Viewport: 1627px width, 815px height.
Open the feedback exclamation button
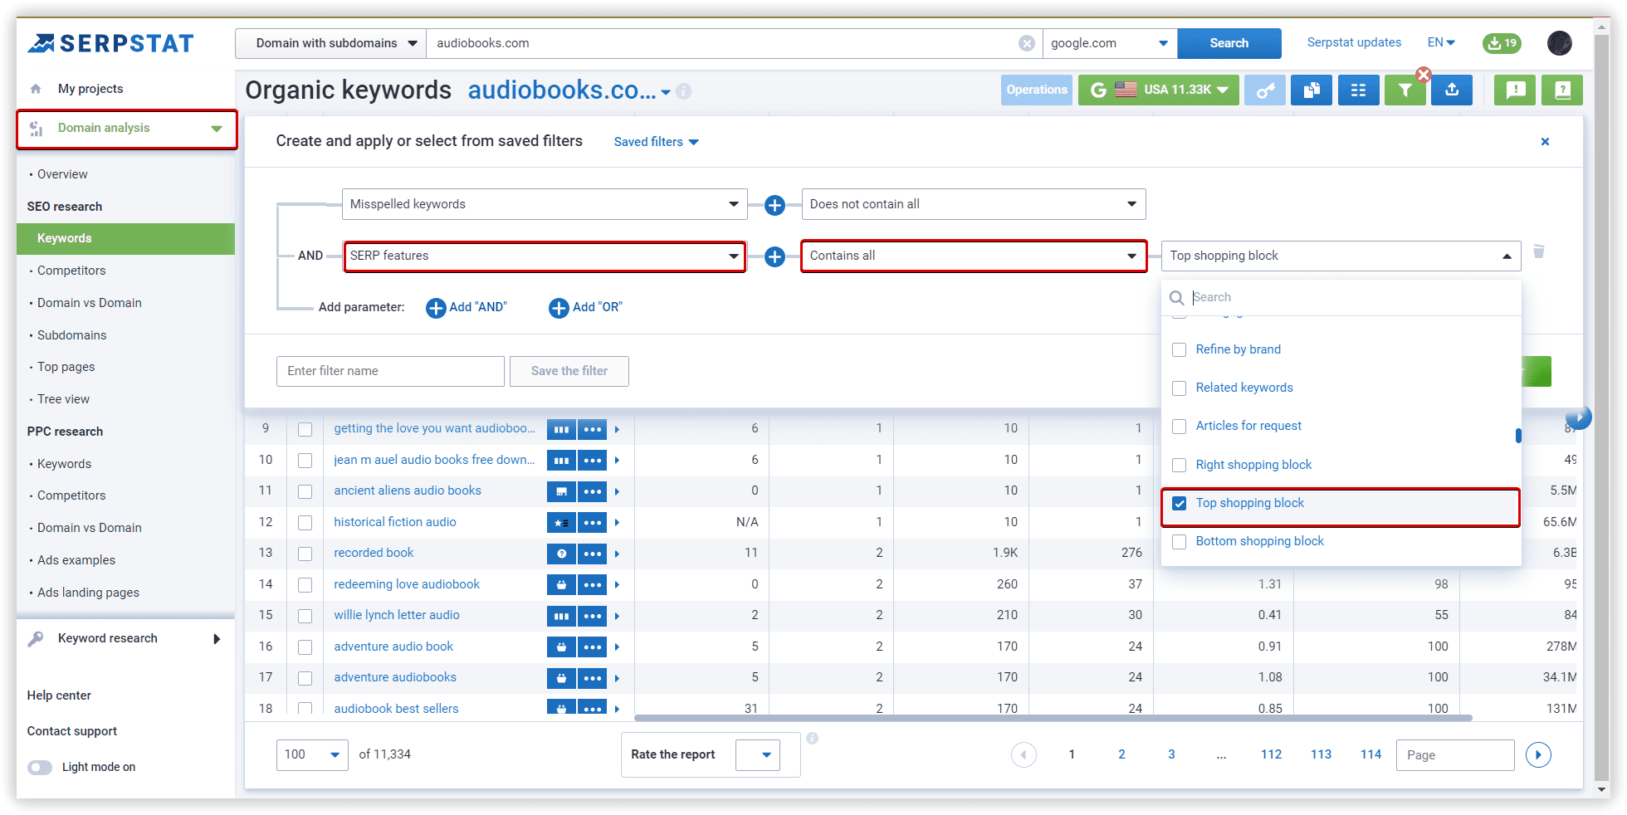[x=1515, y=90]
